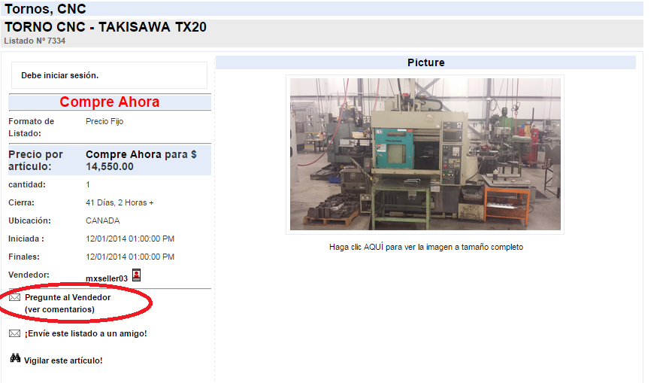
Task: Click the Compre Ahora para $ 14,550.00 price
Action: 141,160
